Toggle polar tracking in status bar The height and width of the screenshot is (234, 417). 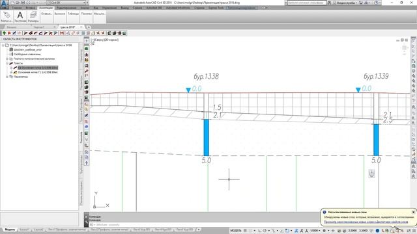(265, 231)
